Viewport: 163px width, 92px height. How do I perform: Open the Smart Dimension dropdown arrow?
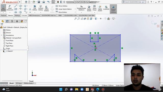10,13
